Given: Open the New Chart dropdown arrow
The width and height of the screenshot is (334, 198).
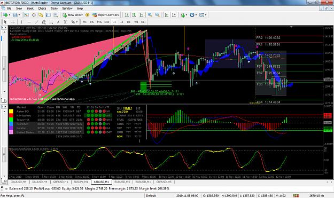Looking at the screenshot, I should point(9,15).
